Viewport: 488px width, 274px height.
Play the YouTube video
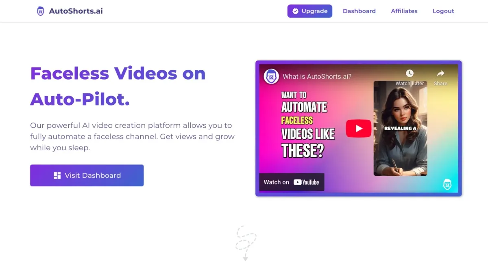[x=358, y=129]
